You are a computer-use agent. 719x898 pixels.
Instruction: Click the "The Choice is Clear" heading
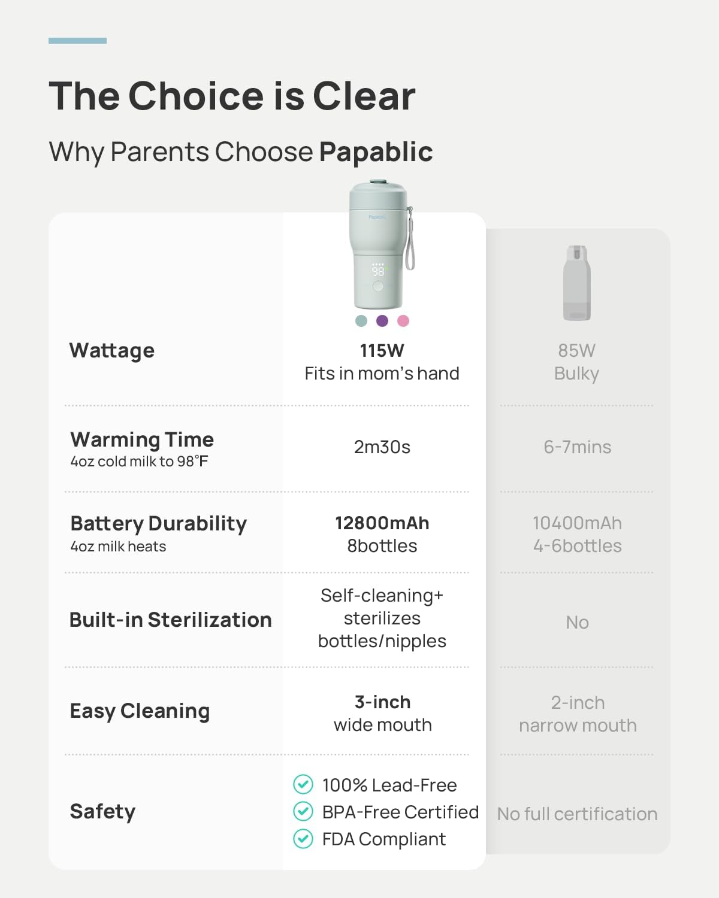(x=232, y=96)
